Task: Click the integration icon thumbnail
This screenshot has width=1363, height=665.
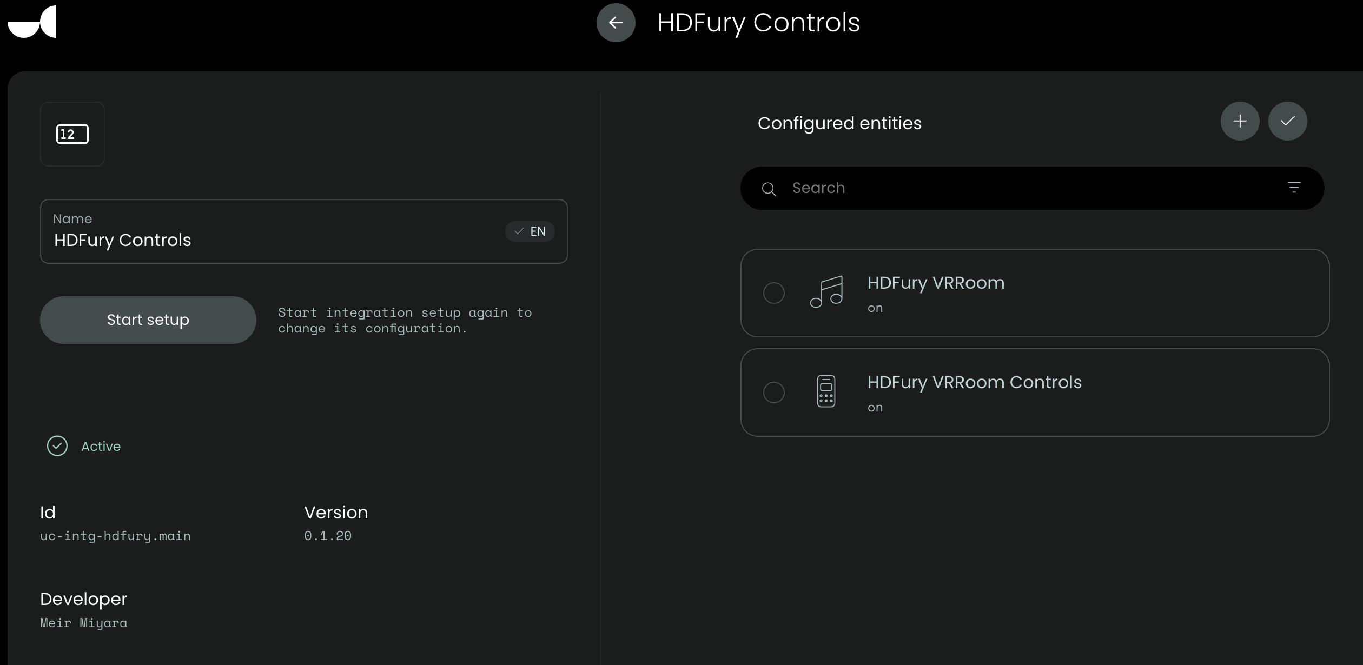Action: click(x=72, y=134)
